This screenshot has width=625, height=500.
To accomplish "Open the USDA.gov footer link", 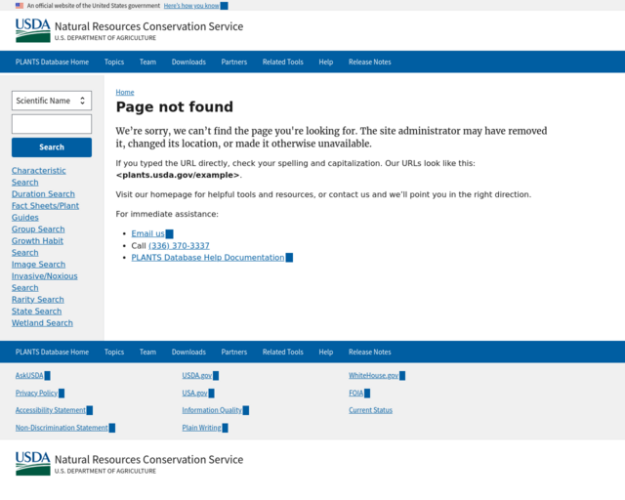I will [x=197, y=376].
